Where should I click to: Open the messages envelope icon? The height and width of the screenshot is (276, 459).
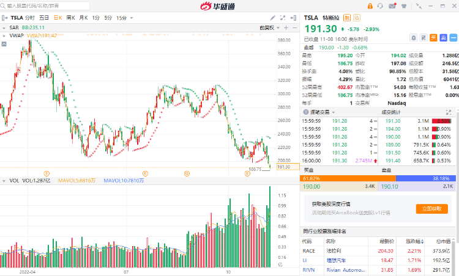pos(392,5)
